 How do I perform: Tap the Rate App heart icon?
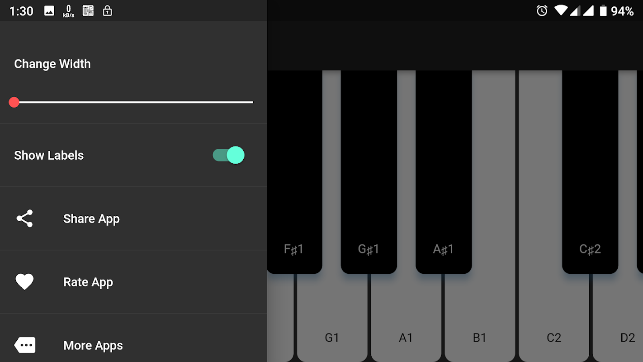pyautogui.click(x=24, y=282)
